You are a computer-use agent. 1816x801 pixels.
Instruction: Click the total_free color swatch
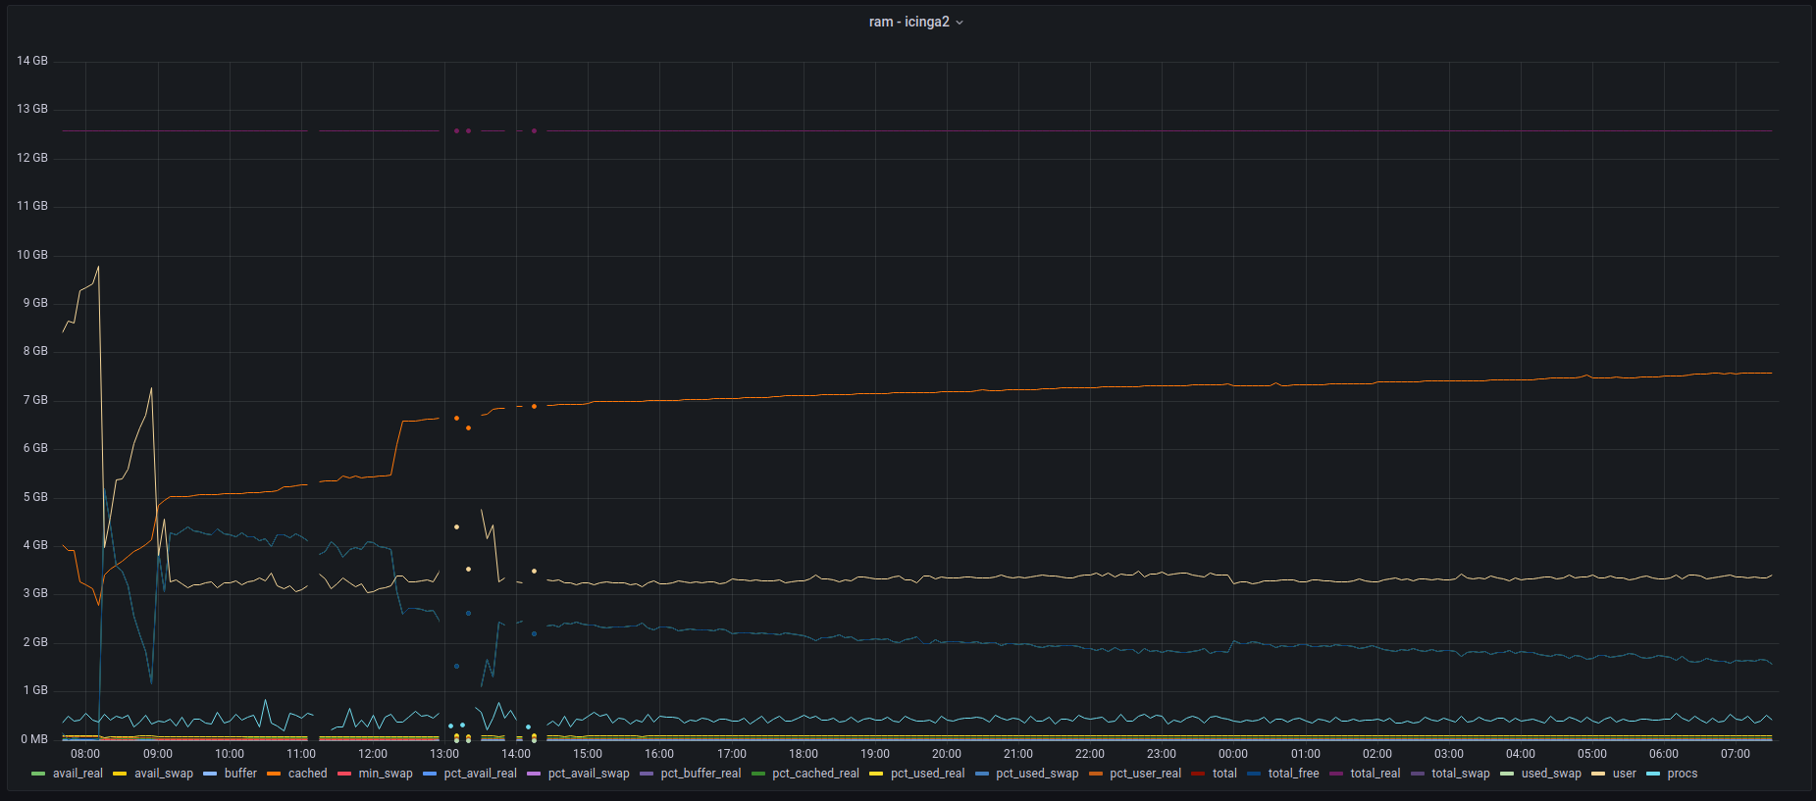1254,774
